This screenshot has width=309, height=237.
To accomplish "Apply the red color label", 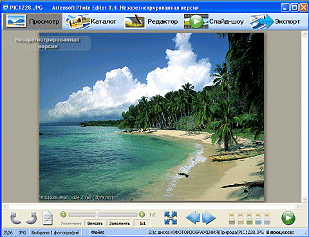I will [x=232, y=222].
